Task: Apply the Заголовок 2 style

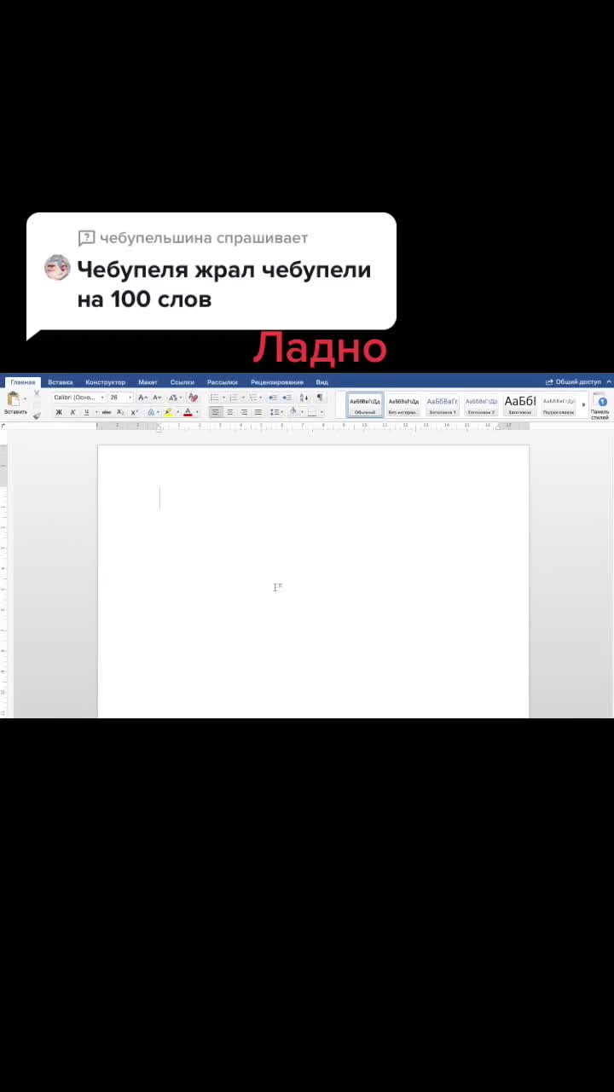Action: (x=481, y=404)
